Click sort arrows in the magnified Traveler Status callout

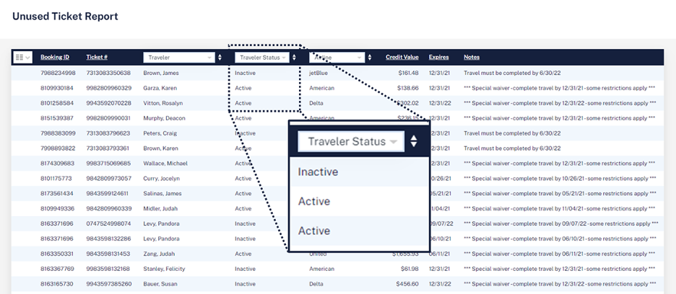413,141
